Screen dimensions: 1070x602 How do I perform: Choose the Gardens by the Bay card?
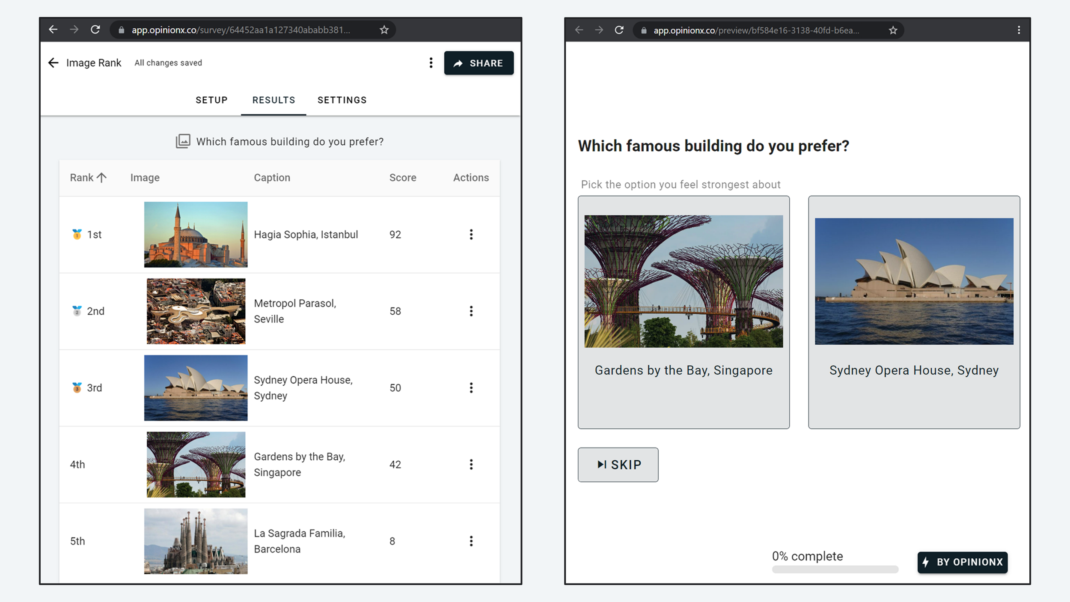point(683,312)
